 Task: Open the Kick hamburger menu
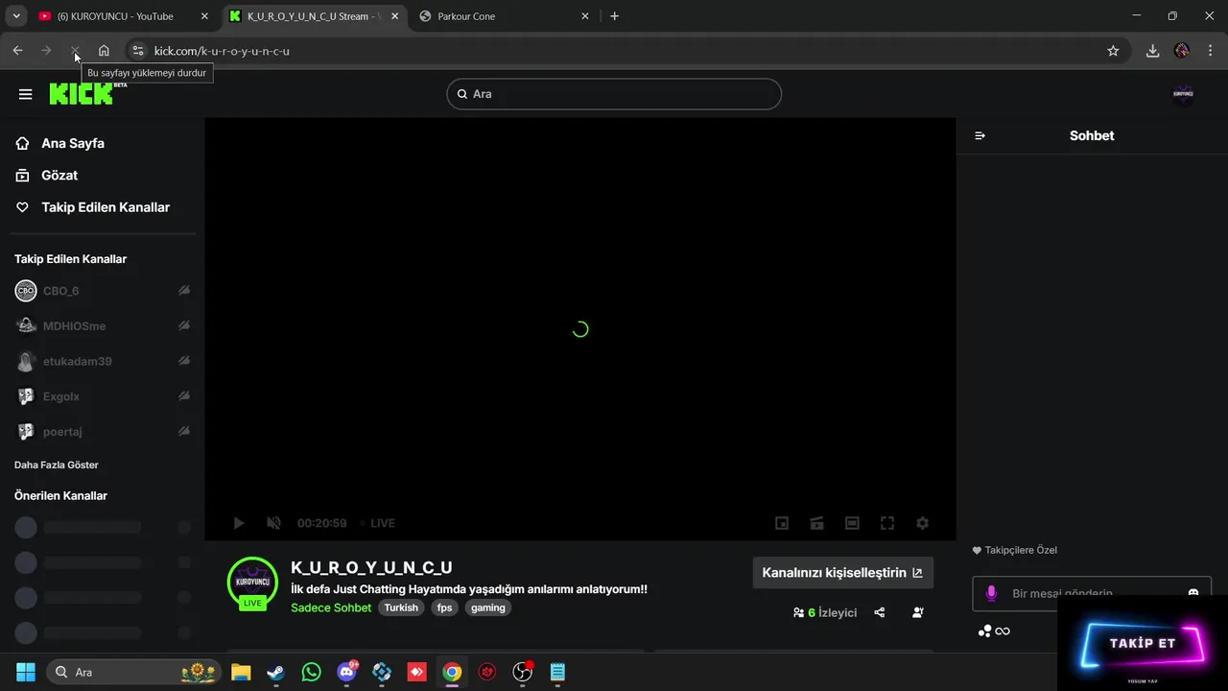pyautogui.click(x=26, y=94)
